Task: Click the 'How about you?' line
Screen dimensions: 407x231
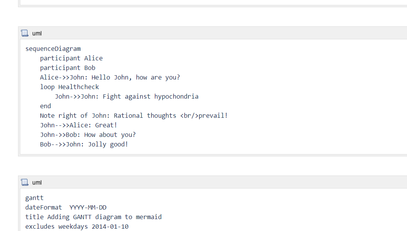Action: (x=88, y=135)
